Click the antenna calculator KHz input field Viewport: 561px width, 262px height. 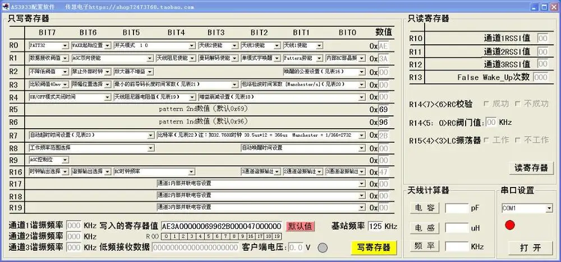pyautogui.click(x=457, y=247)
